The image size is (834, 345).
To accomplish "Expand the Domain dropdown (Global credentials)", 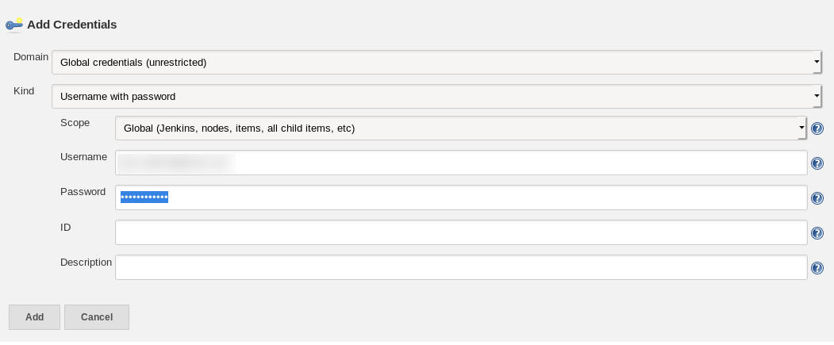I will (437, 62).
